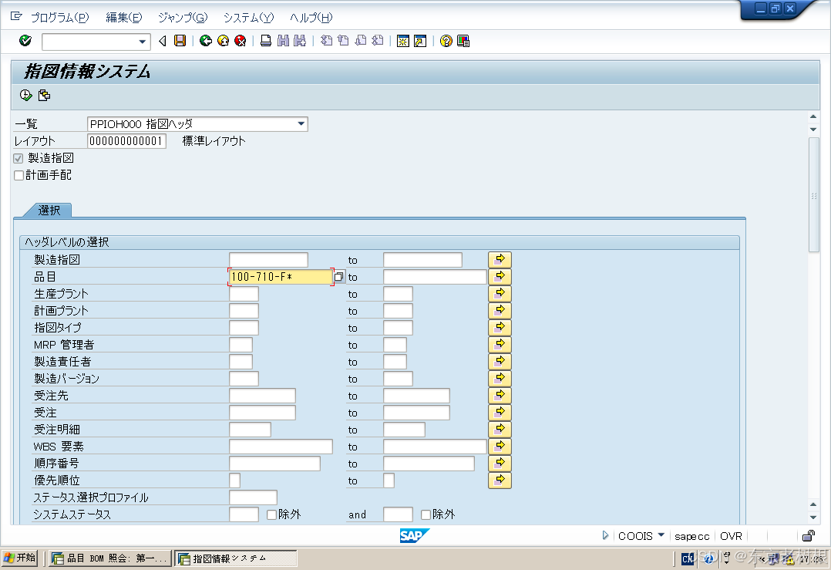Click the command input field in toolbar
Screen dimensions: 831x570
[89, 42]
